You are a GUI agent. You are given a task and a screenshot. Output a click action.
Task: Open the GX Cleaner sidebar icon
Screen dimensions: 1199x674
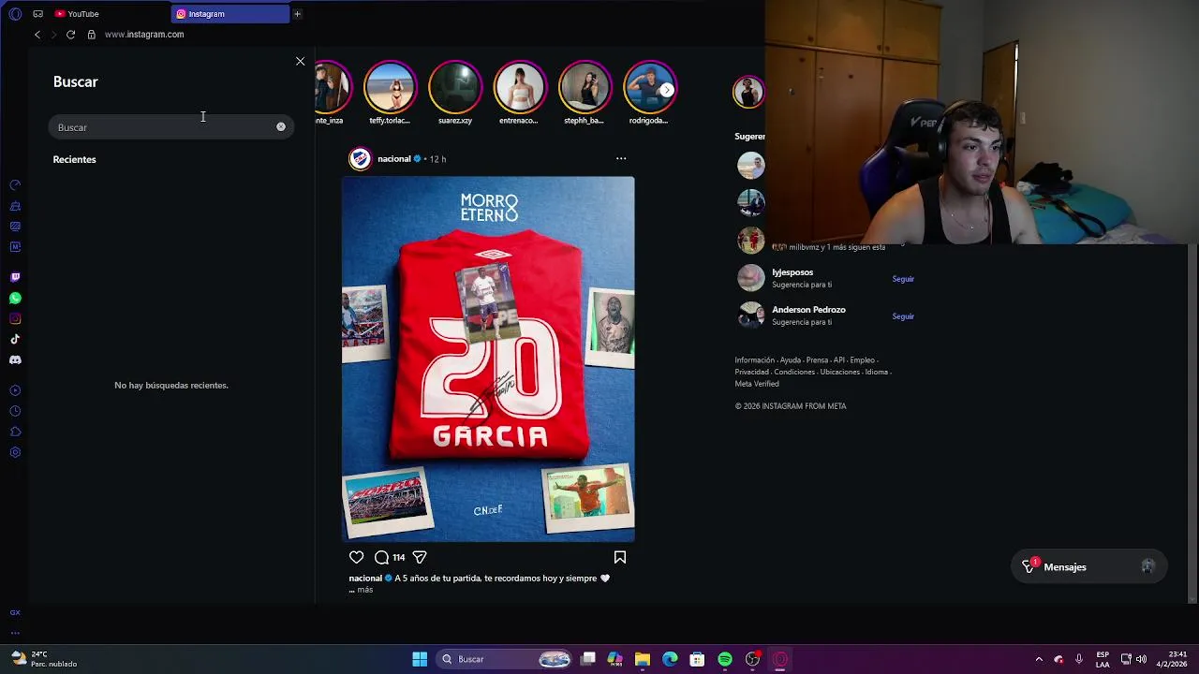[x=15, y=206]
